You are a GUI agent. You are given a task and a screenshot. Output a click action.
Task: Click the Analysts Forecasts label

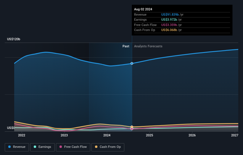(148, 46)
